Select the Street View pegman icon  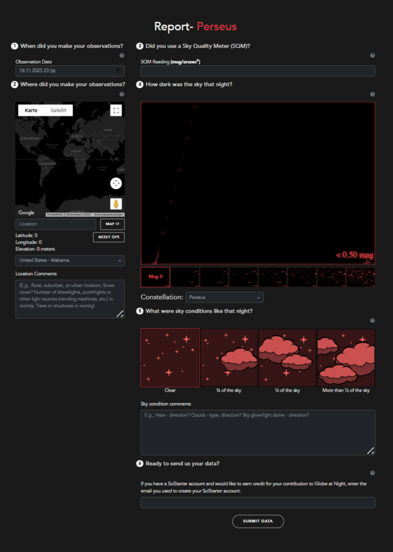[116, 204]
